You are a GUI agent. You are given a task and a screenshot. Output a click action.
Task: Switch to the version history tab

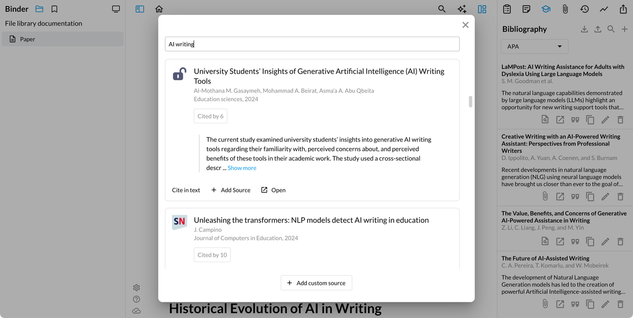(585, 9)
